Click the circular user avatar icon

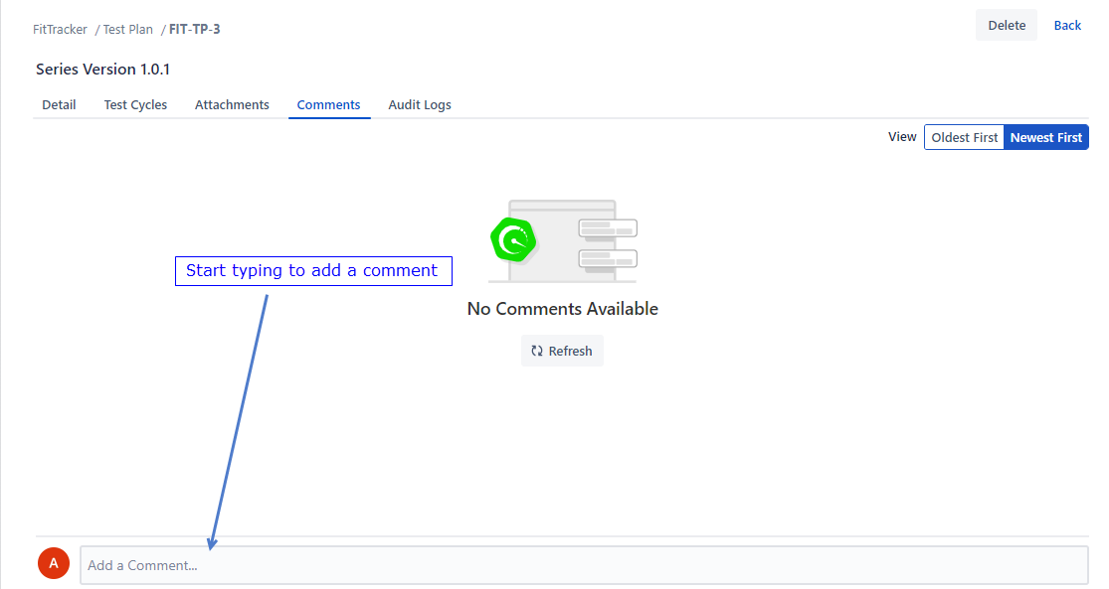click(54, 563)
